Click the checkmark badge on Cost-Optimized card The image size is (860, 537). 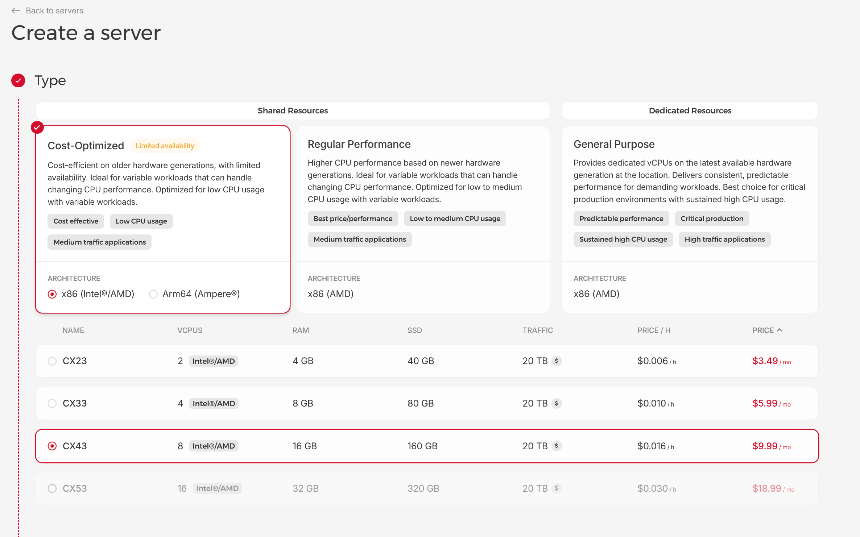coord(37,128)
